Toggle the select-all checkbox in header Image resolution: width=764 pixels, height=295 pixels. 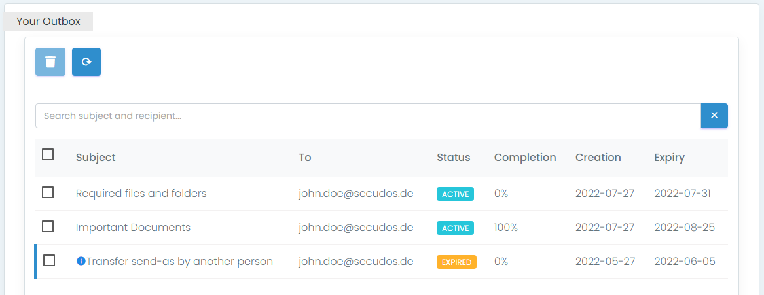[48, 155]
